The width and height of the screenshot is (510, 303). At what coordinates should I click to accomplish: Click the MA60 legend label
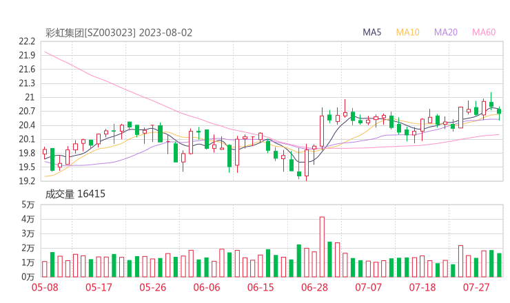[x=484, y=32]
